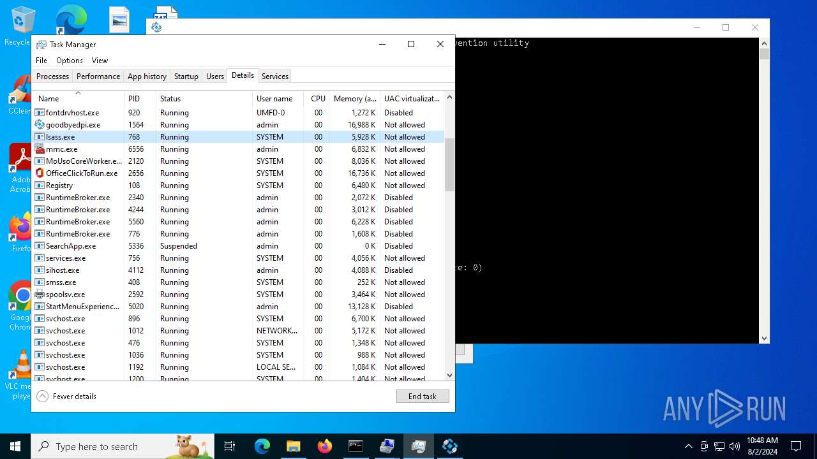817x459 pixels.
Task: Open the View menu in Task Manager
Action: click(100, 61)
